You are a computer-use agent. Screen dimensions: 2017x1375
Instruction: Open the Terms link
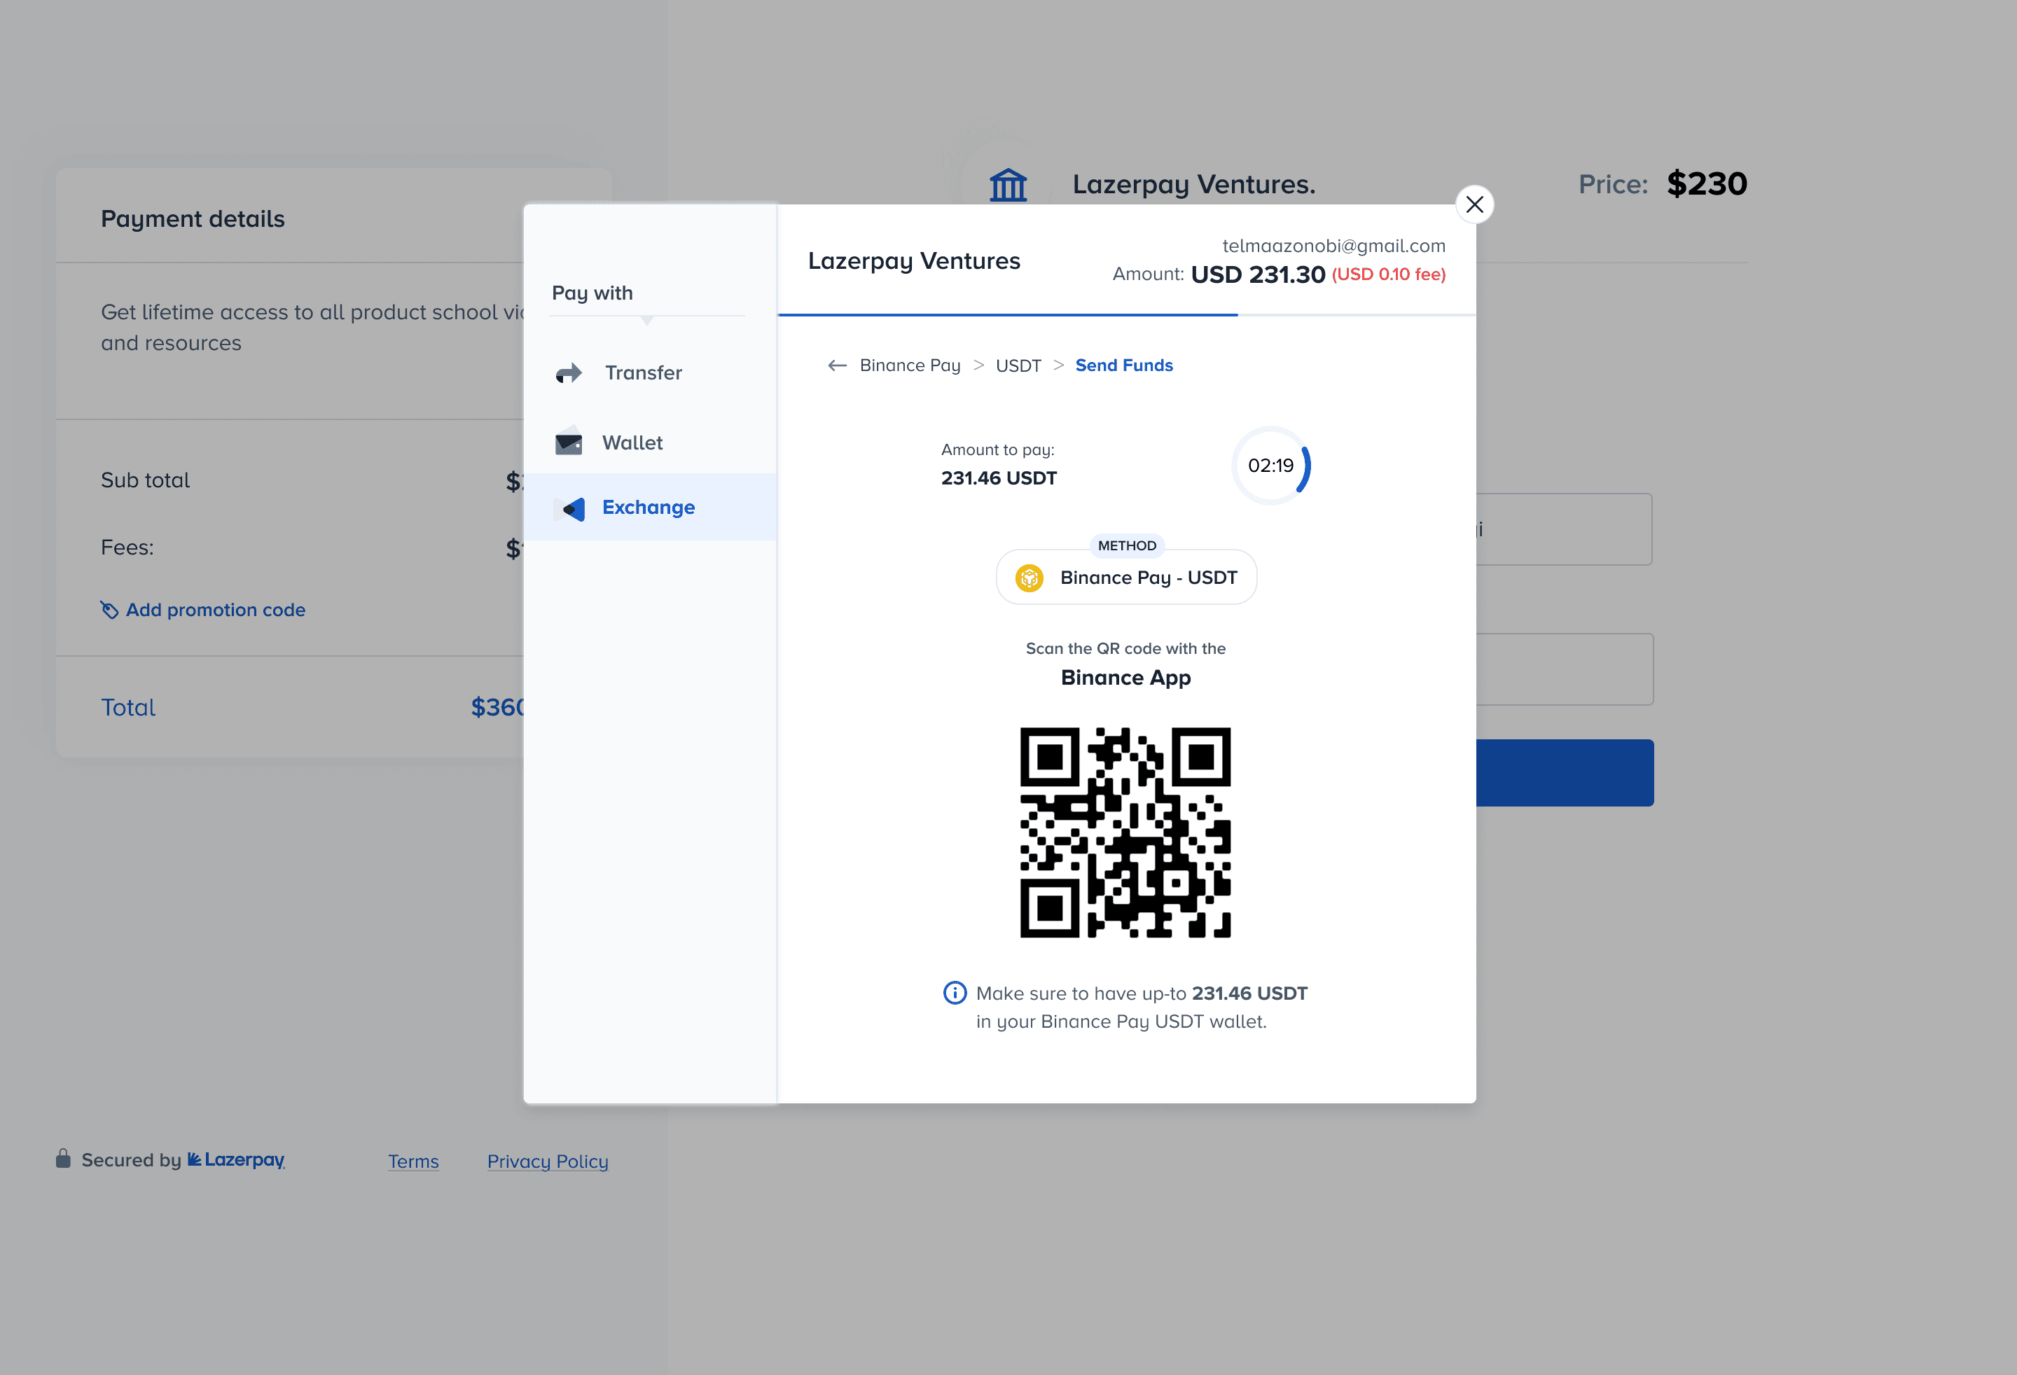coord(413,1161)
